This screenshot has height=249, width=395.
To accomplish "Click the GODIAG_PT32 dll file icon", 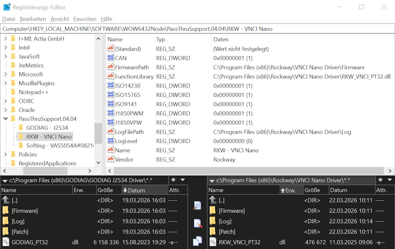I will click(x=6, y=242).
